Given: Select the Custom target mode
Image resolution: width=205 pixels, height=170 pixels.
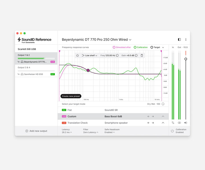Looking at the screenshot, I should pyautogui.click(x=113, y=116).
